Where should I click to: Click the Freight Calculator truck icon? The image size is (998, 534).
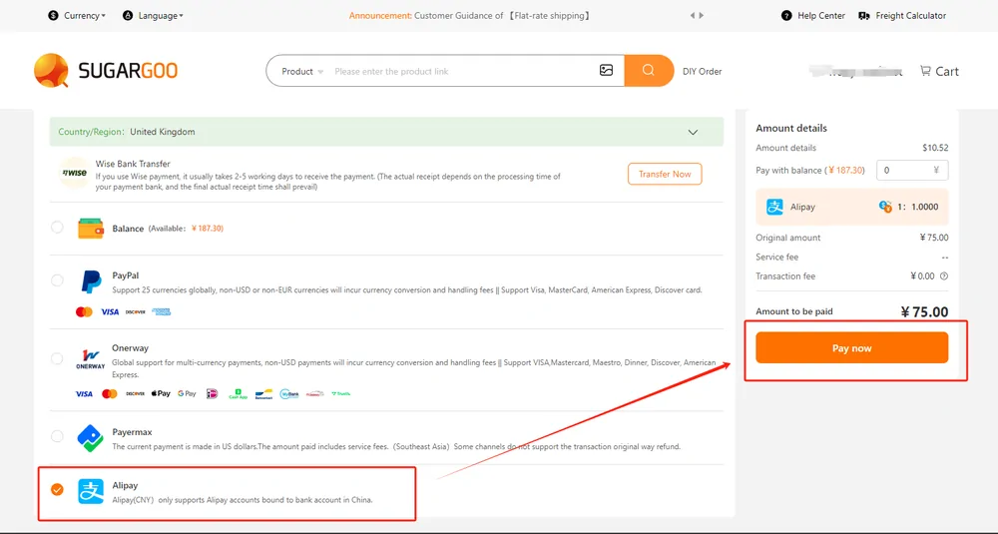(863, 15)
